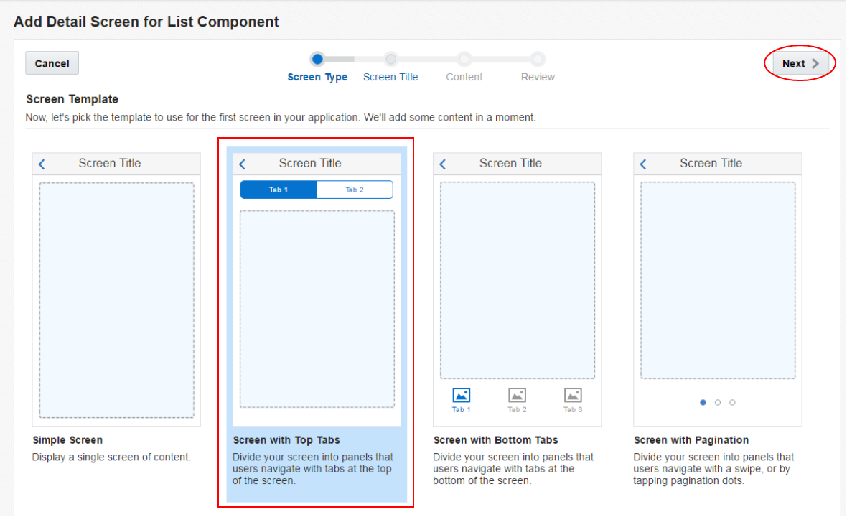847x517 pixels.
Task: Click Tab 2 in the Top Tabs preview
Action: pos(355,190)
